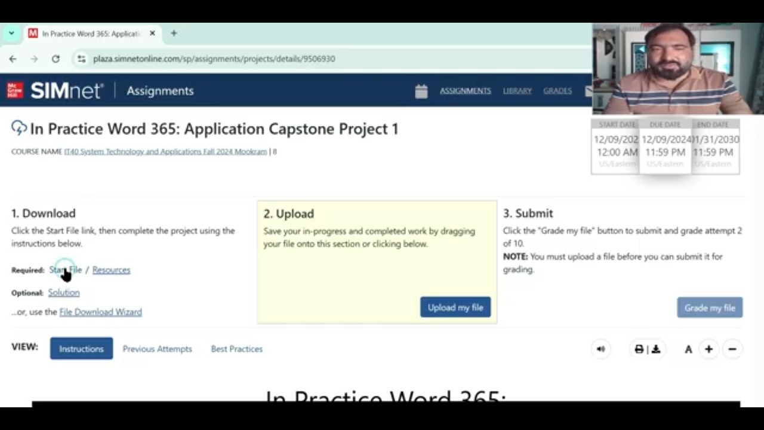Click the McGraw Hill logo

click(15, 90)
